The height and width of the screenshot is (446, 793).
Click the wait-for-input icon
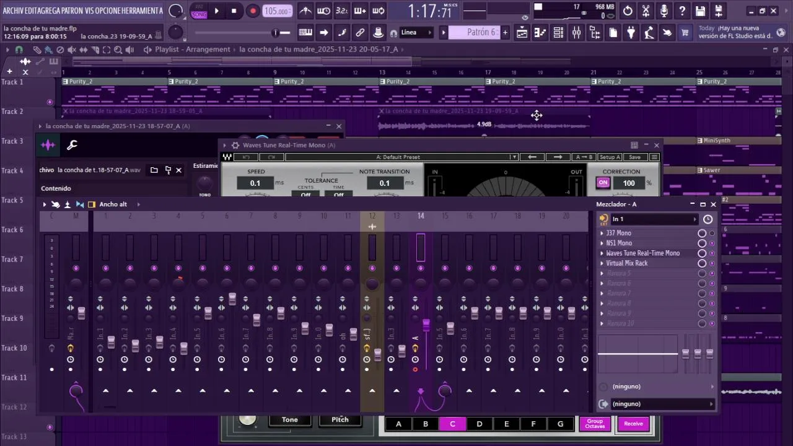click(x=323, y=11)
